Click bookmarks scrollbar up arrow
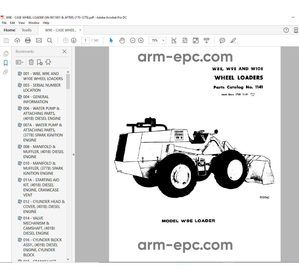The width and height of the screenshot is (299, 274). (68, 72)
